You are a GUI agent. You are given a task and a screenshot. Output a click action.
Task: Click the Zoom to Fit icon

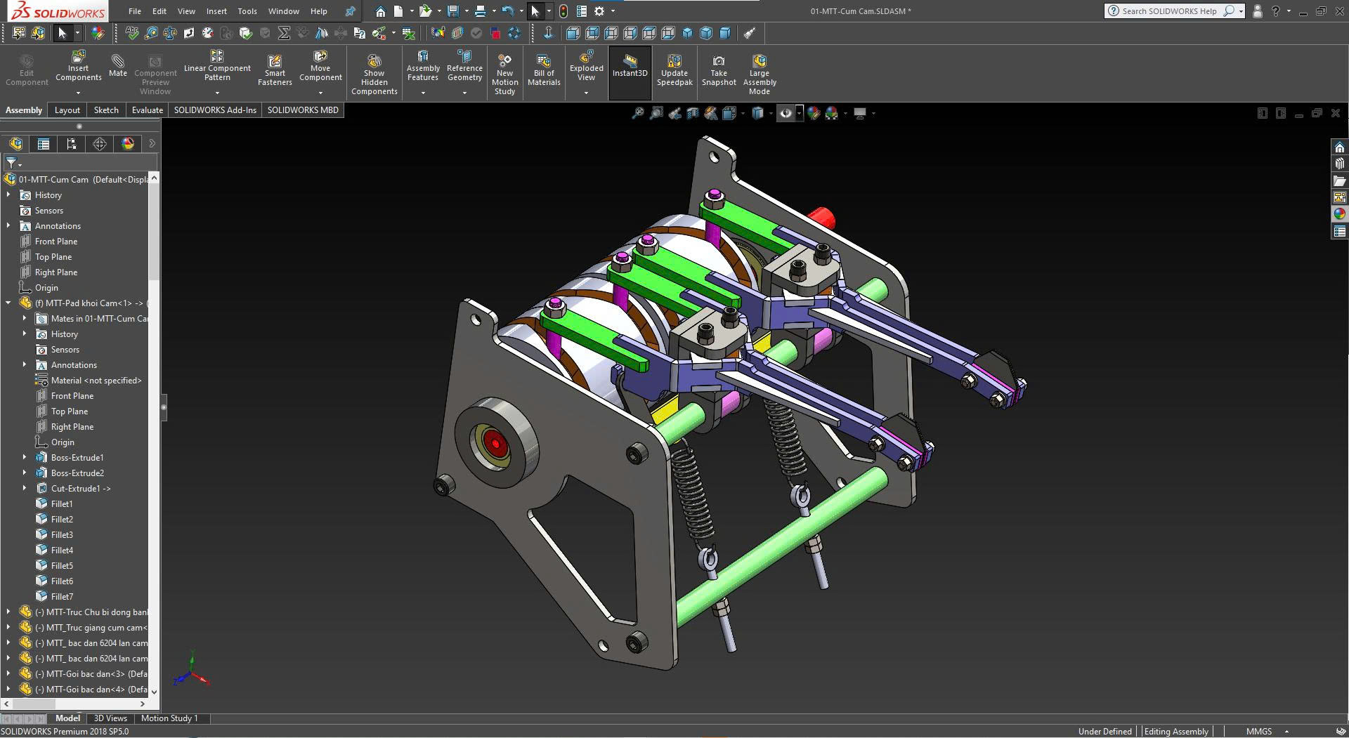click(x=637, y=113)
